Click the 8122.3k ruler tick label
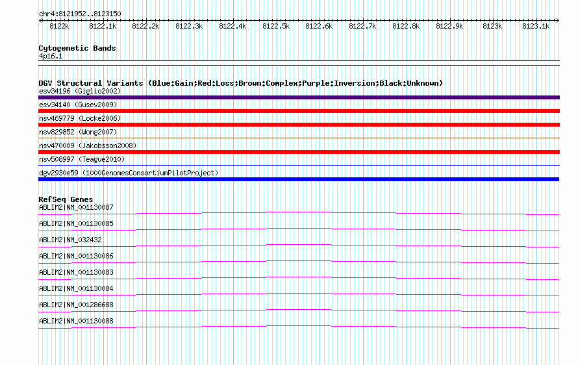 pos(189,26)
